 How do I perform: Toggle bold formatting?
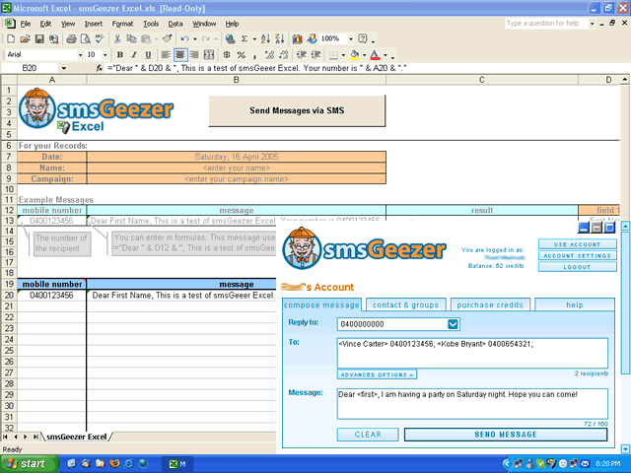click(x=120, y=55)
